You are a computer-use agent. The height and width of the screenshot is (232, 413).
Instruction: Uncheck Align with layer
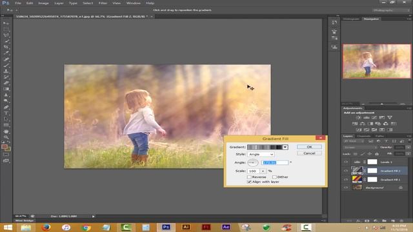[249, 182]
